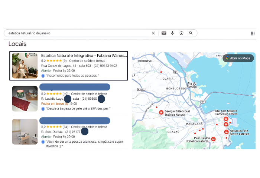Click the MARACANÃ label on the map
This screenshot has width=260, height=178.
pos(194,124)
